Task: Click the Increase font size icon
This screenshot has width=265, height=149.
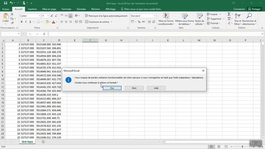Action: click(52, 16)
